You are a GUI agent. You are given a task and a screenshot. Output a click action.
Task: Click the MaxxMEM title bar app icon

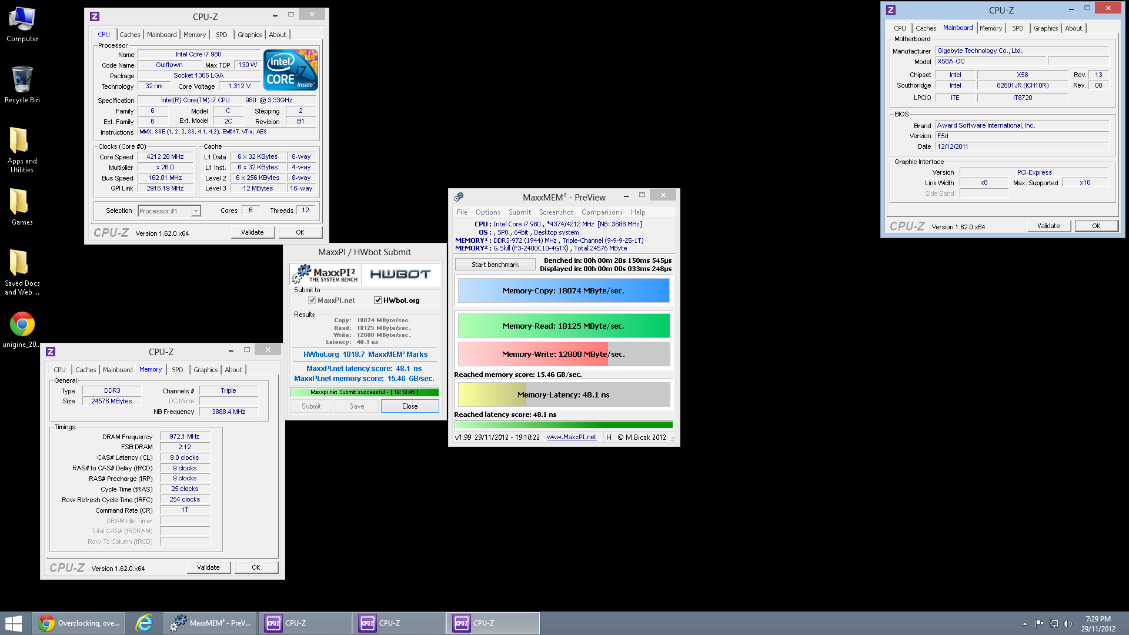[459, 197]
